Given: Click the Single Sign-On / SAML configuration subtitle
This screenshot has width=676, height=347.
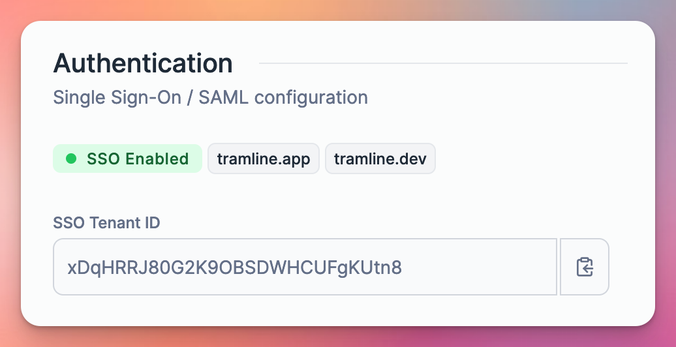Looking at the screenshot, I should [x=210, y=97].
